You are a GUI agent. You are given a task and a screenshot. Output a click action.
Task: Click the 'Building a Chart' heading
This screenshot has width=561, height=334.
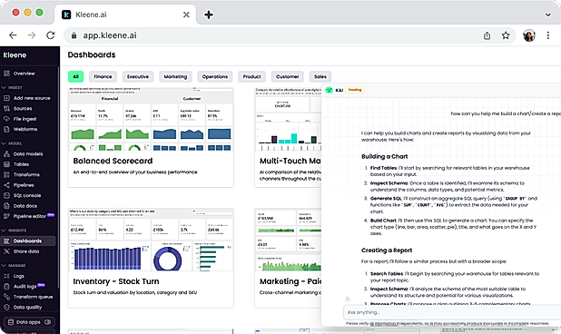pyautogui.click(x=385, y=156)
